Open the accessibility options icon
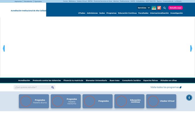The image size is (195, 122). click(189, 98)
